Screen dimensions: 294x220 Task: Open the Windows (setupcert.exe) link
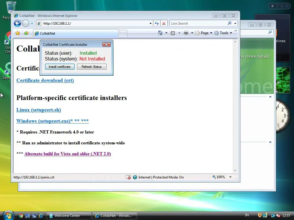click(x=52, y=121)
